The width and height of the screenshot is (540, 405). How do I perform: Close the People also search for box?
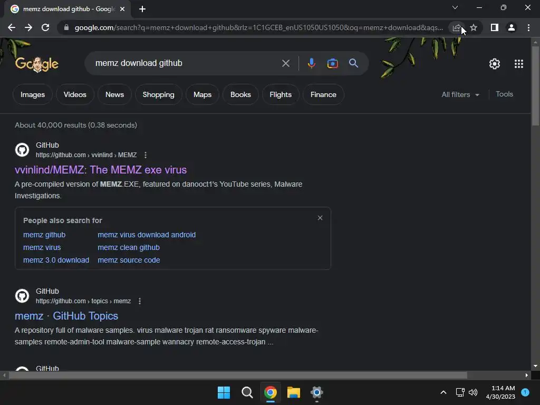click(x=320, y=218)
